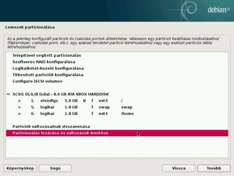Screen dimensions: 234x176
Task: Choose Partíciók változásainak visszavonása
Action: [x=117, y=126]
